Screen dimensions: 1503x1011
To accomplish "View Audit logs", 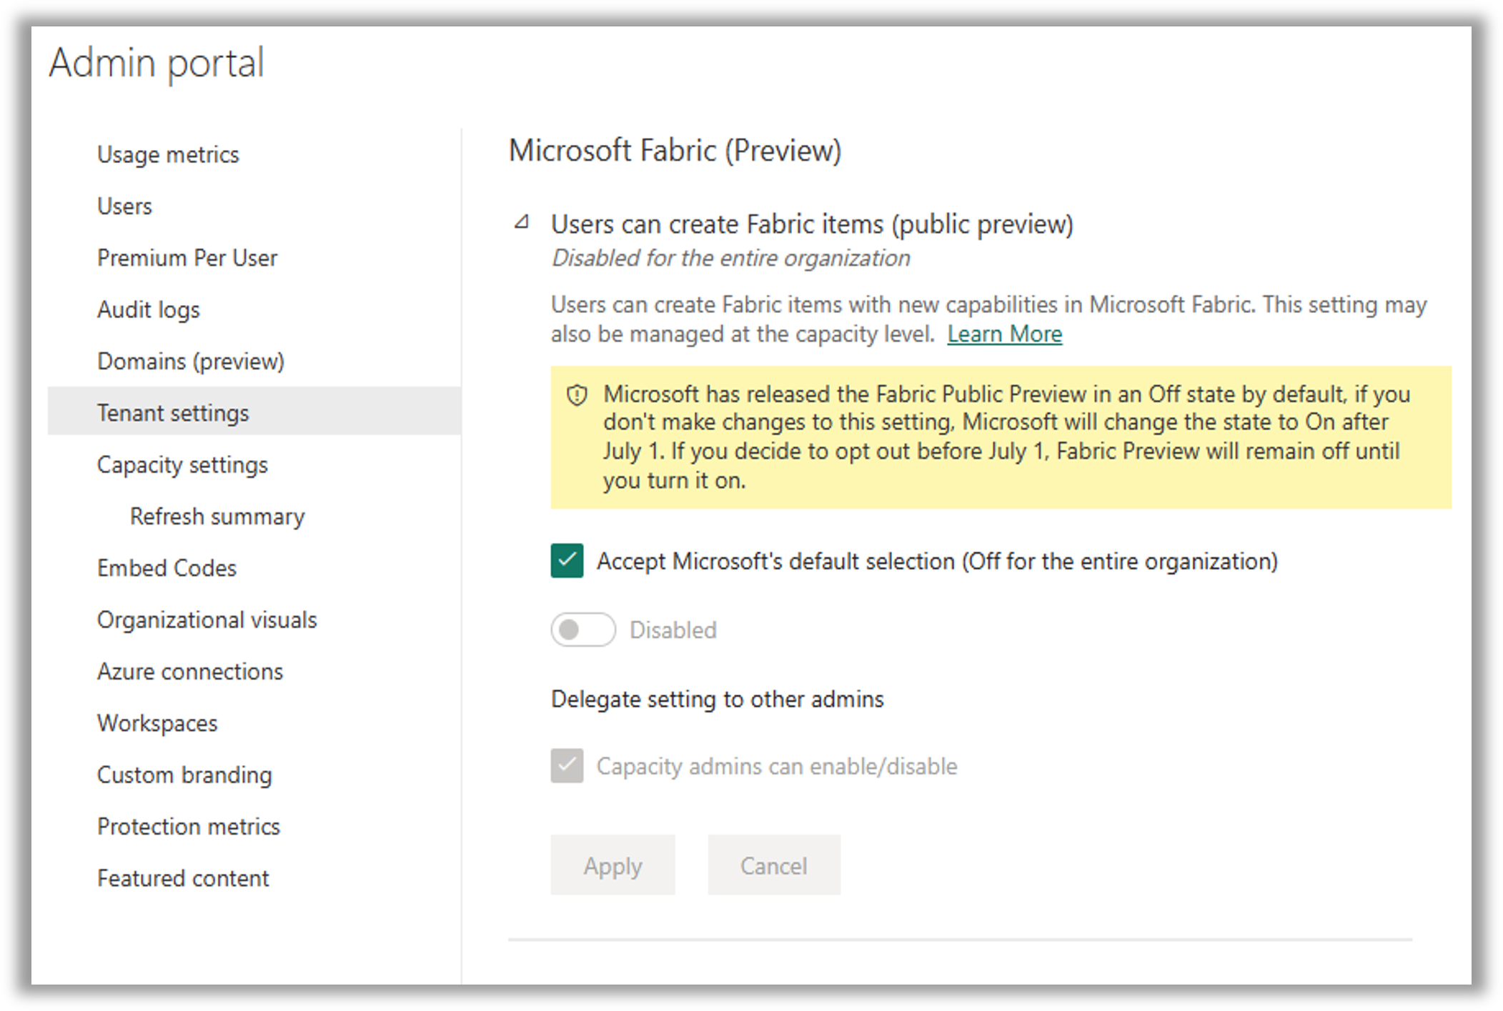I will [x=148, y=309].
